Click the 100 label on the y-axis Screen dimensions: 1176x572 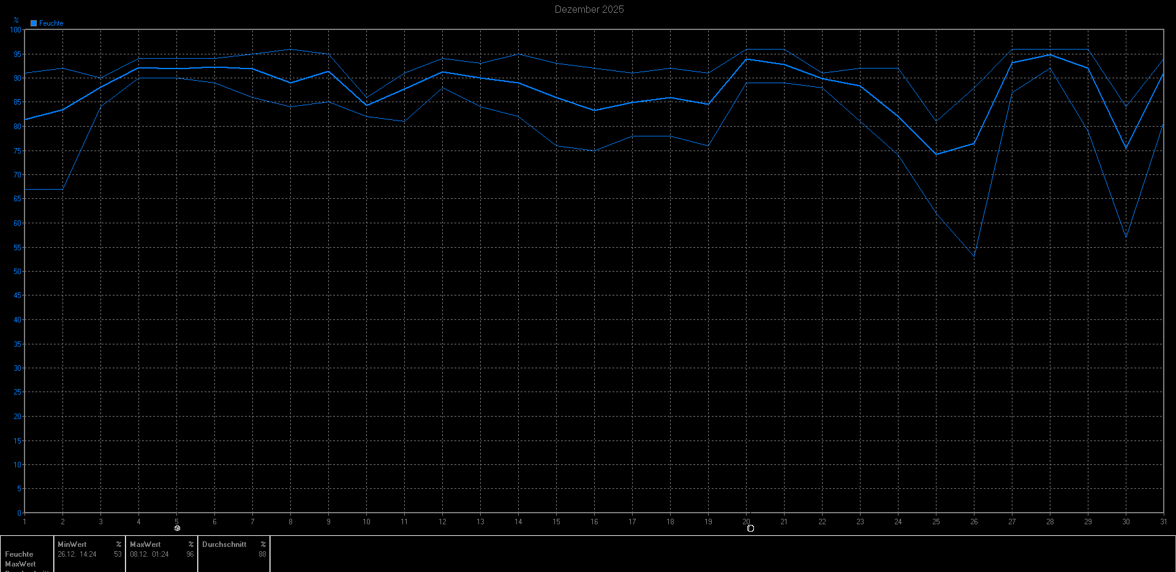click(x=15, y=30)
